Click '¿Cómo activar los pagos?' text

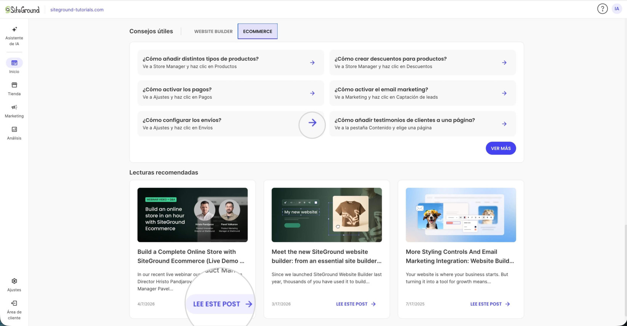(177, 90)
